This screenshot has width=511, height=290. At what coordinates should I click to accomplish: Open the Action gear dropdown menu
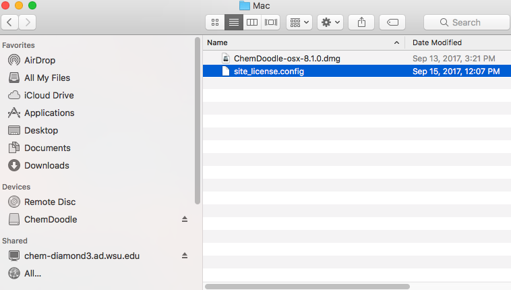pyautogui.click(x=330, y=22)
